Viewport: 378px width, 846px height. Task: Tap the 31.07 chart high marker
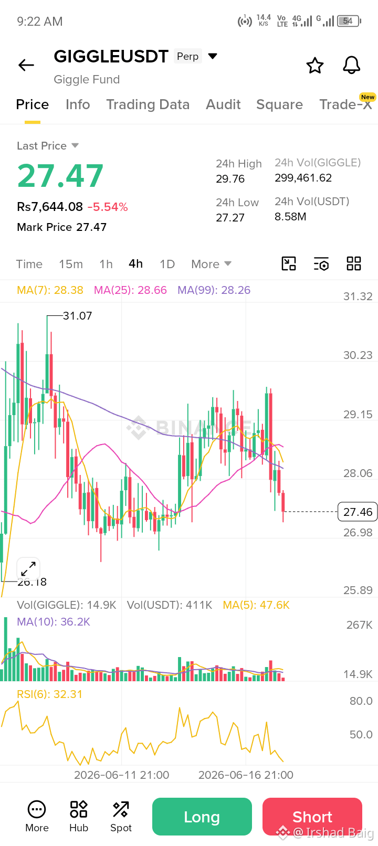[77, 316]
